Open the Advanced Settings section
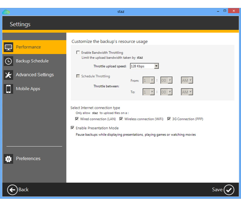This screenshot has height=206, width=241. pos(35,75)
